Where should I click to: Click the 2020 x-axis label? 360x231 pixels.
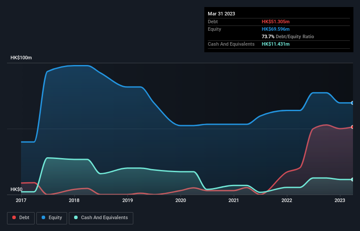(181, 200)
